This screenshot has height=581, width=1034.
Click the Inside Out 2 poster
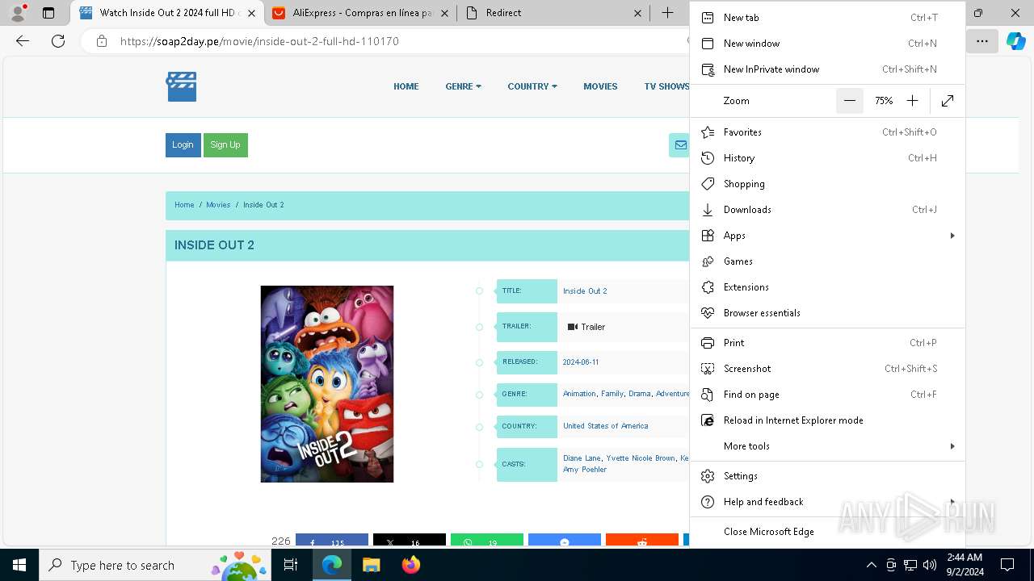(327, 384)
